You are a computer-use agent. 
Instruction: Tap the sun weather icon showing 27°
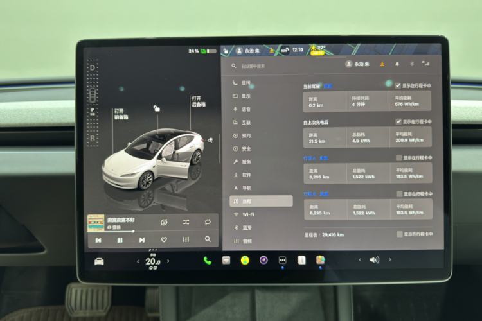pyautogui.click(x=313, y=48)
